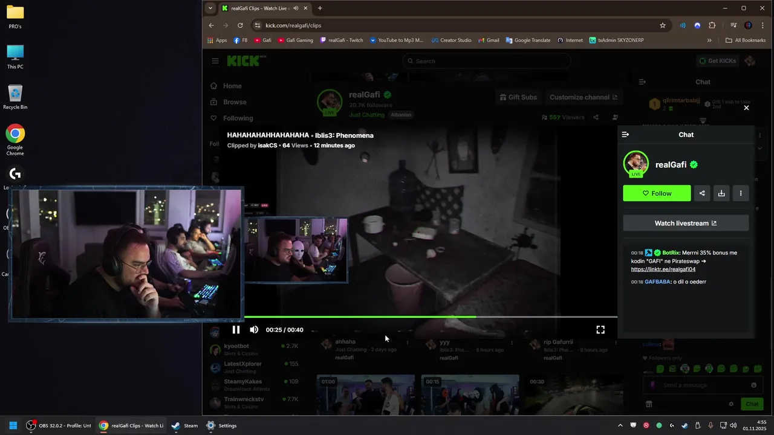Open the txAdmin SKYZONERP bookmark
The height and width of the screenshot is (435, 774).
point(617,40)
